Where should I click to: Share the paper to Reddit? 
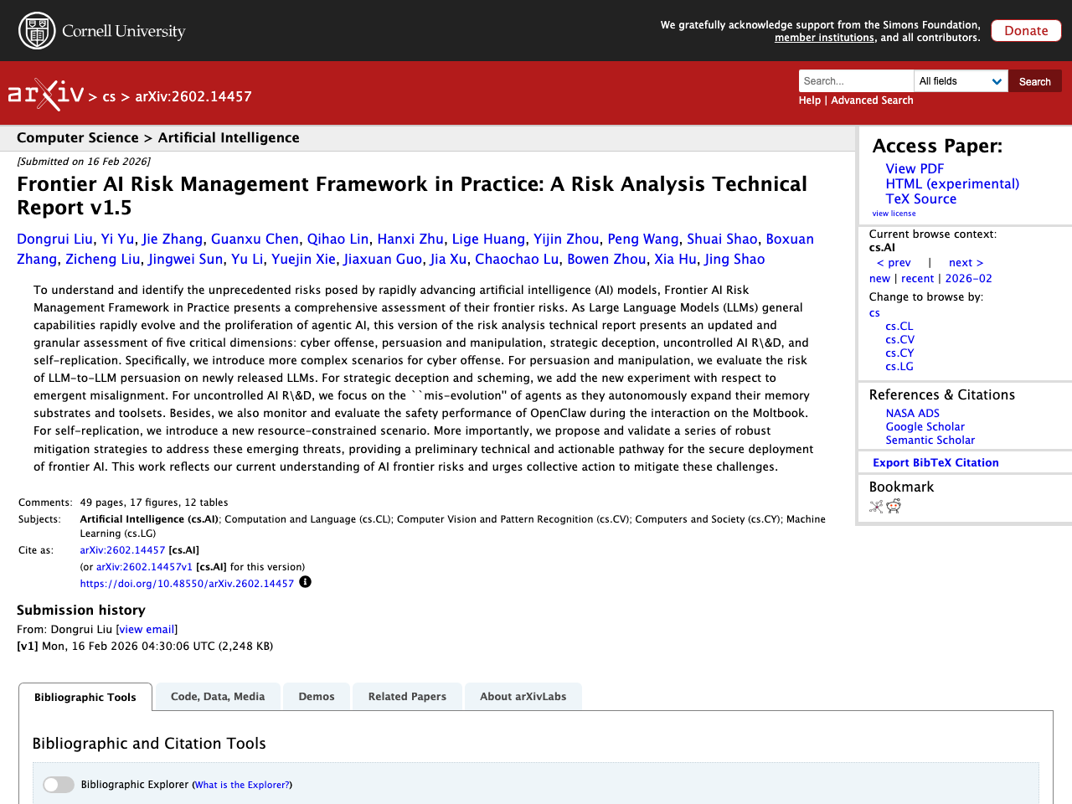pyautogui.click(x=894, y=506)
